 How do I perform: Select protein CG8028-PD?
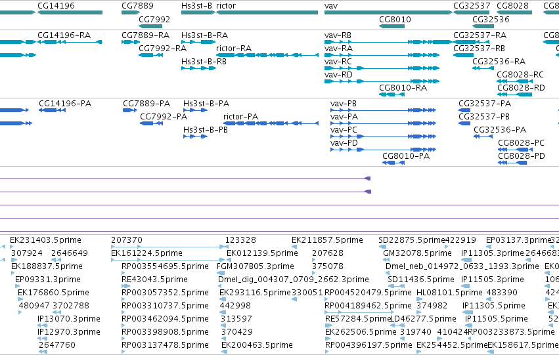[x=522, y=156]
